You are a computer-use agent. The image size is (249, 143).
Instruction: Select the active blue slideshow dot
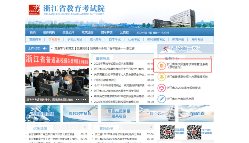(x=81, y=100)
